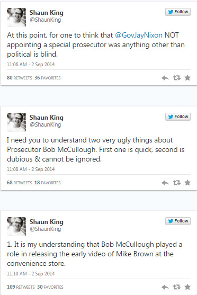The width and height of the screenshot is (197, 295).
Task: Reply to the convenience store video tweet
Action: click(165, 287)
